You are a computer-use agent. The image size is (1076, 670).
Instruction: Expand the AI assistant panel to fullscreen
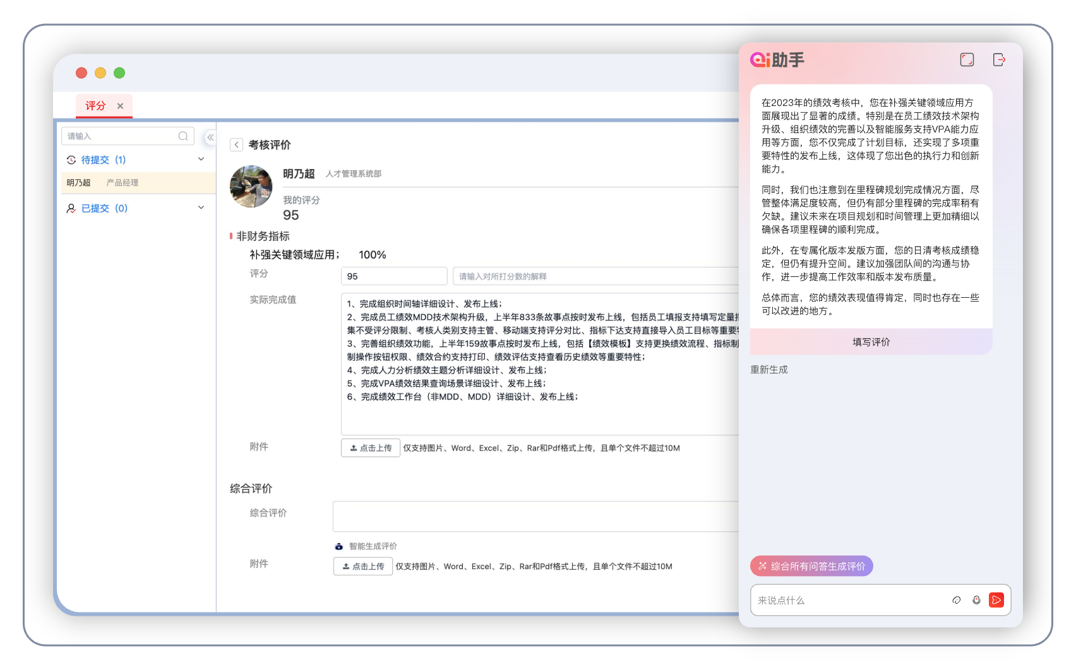coord(967,60)
